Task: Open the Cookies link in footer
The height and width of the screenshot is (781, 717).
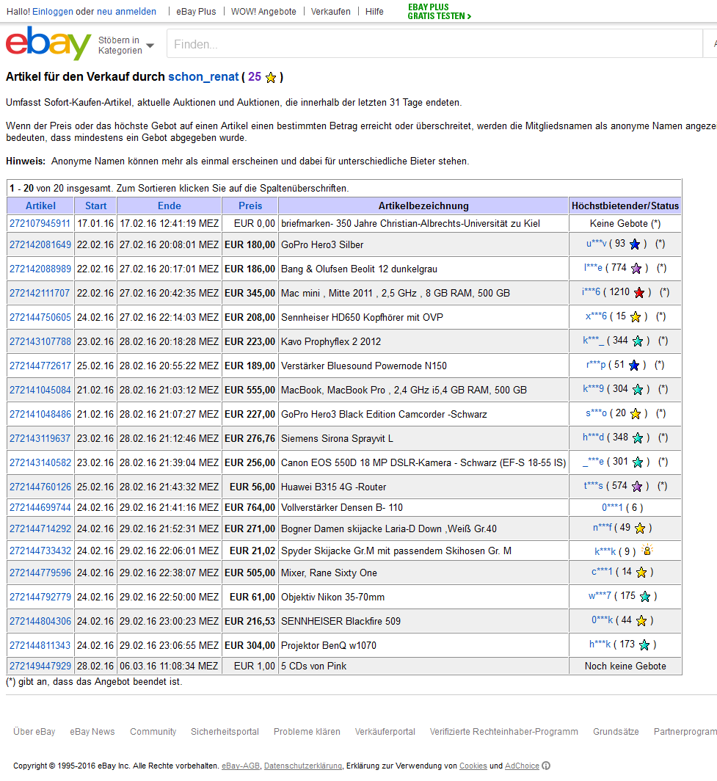Action: click(473, 766)
